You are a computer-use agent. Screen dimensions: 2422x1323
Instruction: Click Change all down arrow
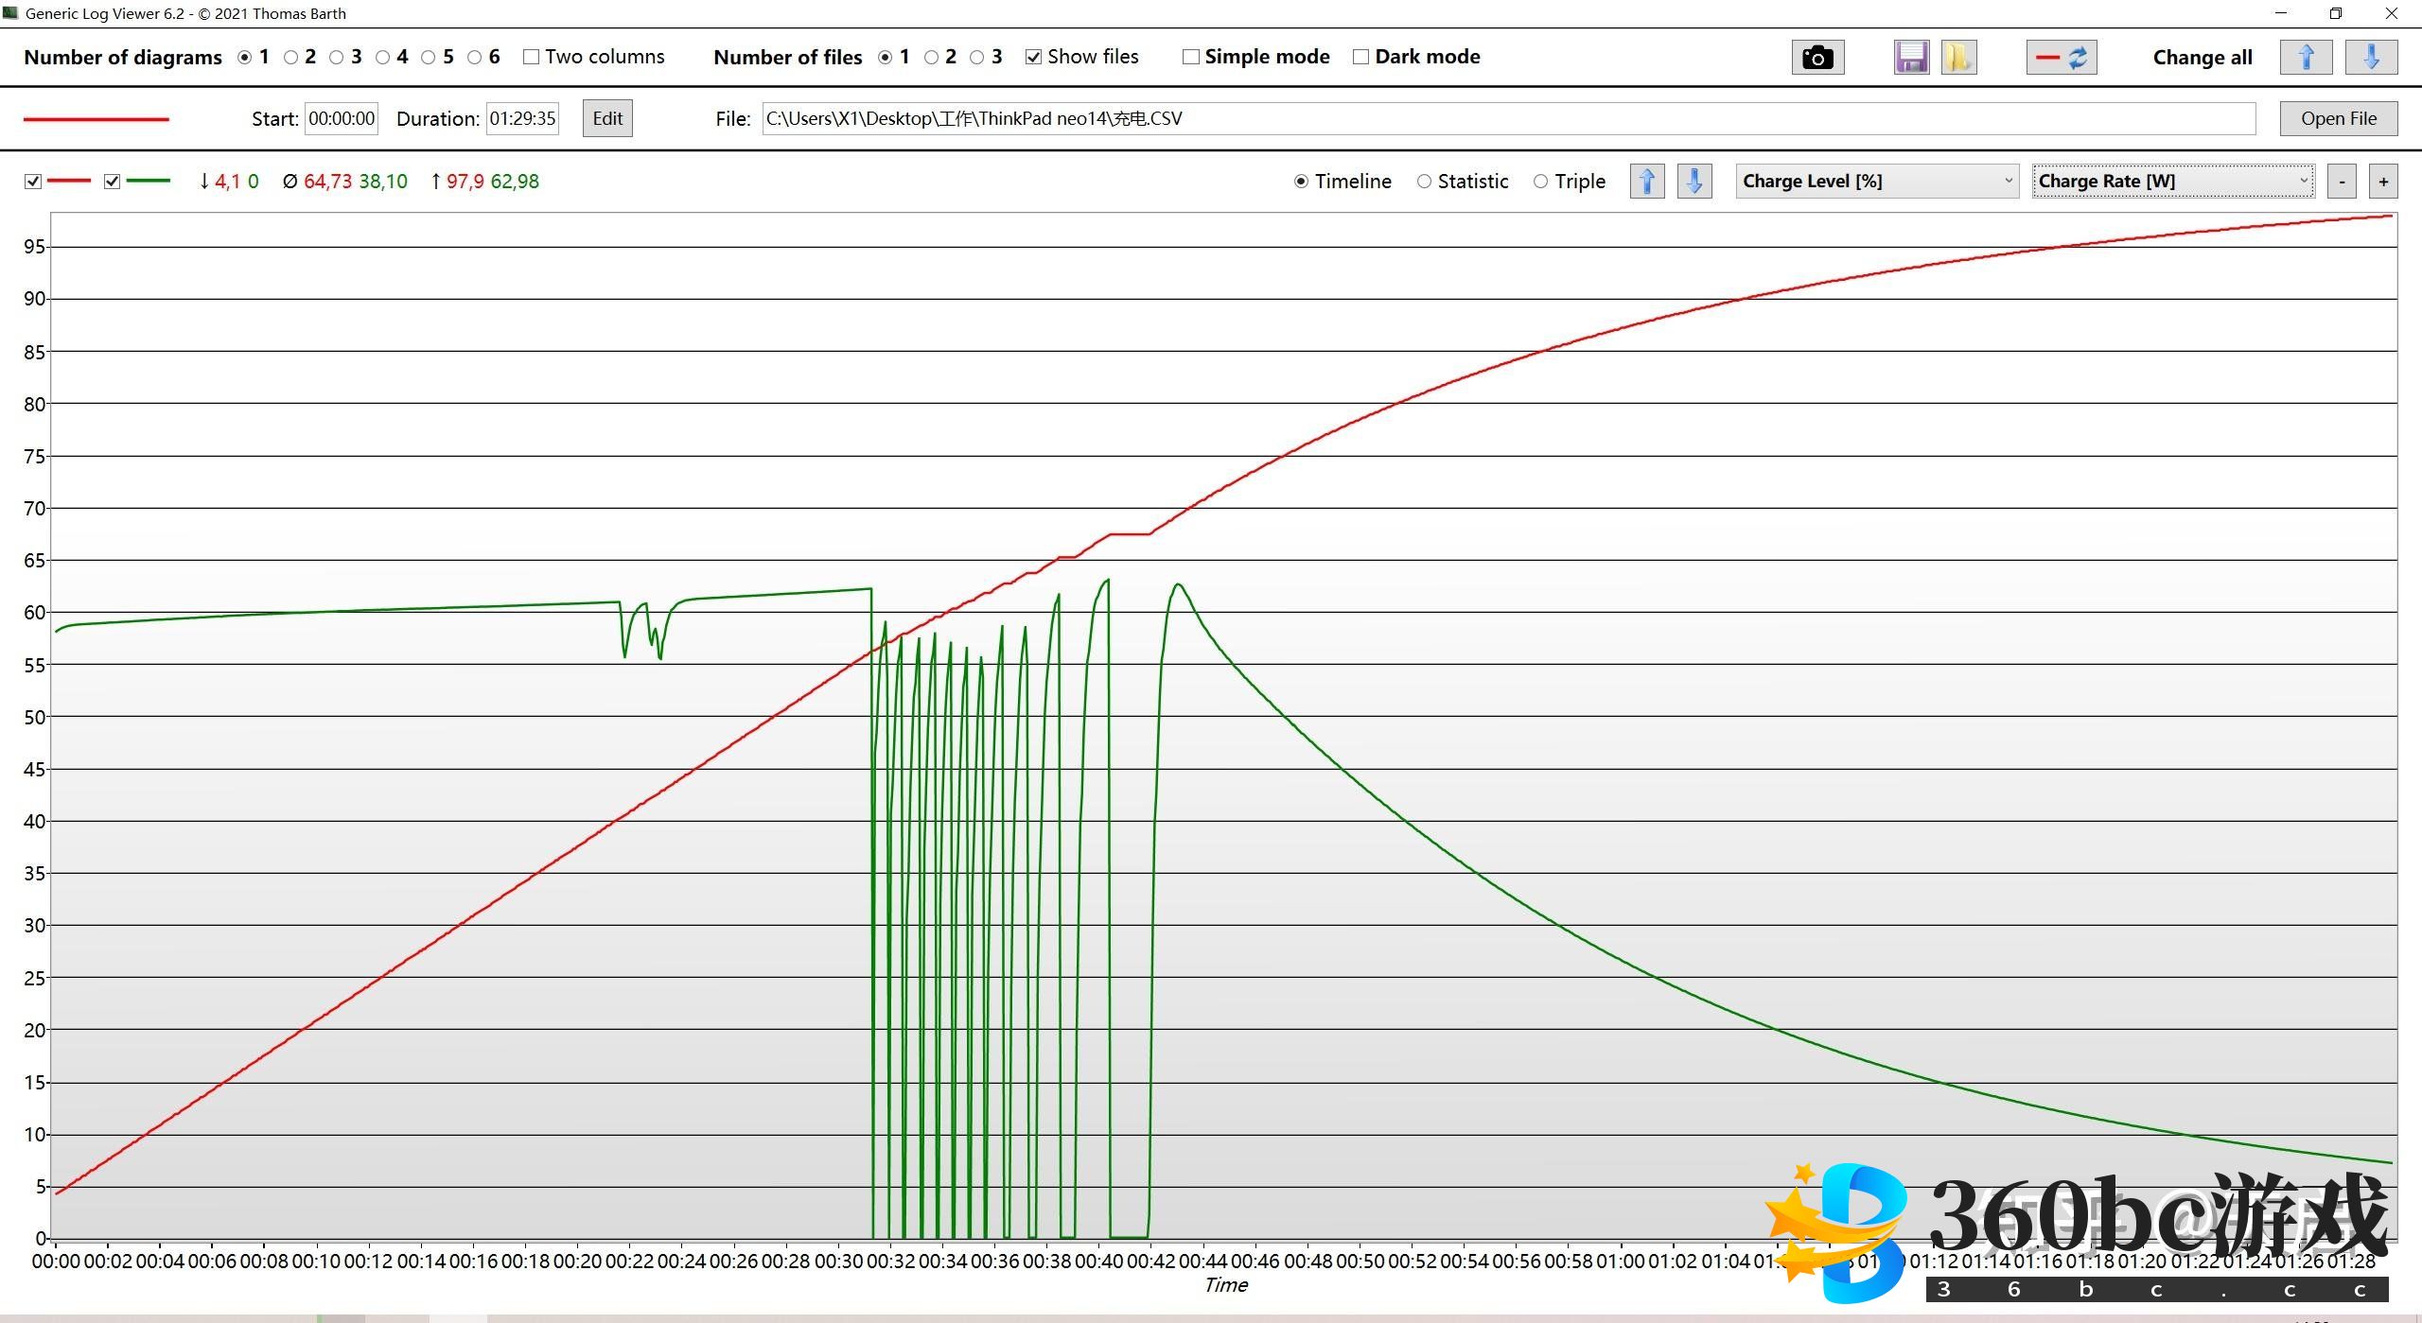[x=2371, y=58]
